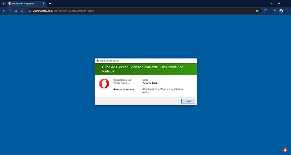Click the red stop-hand ad blocker icon
This screenshot has height=155, width=291.
(104, 84)
